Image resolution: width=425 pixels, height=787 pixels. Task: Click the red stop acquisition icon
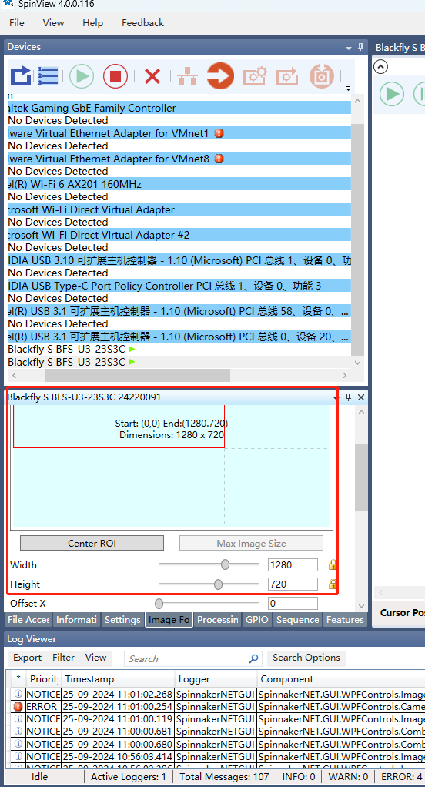click(x=115, y=76)
